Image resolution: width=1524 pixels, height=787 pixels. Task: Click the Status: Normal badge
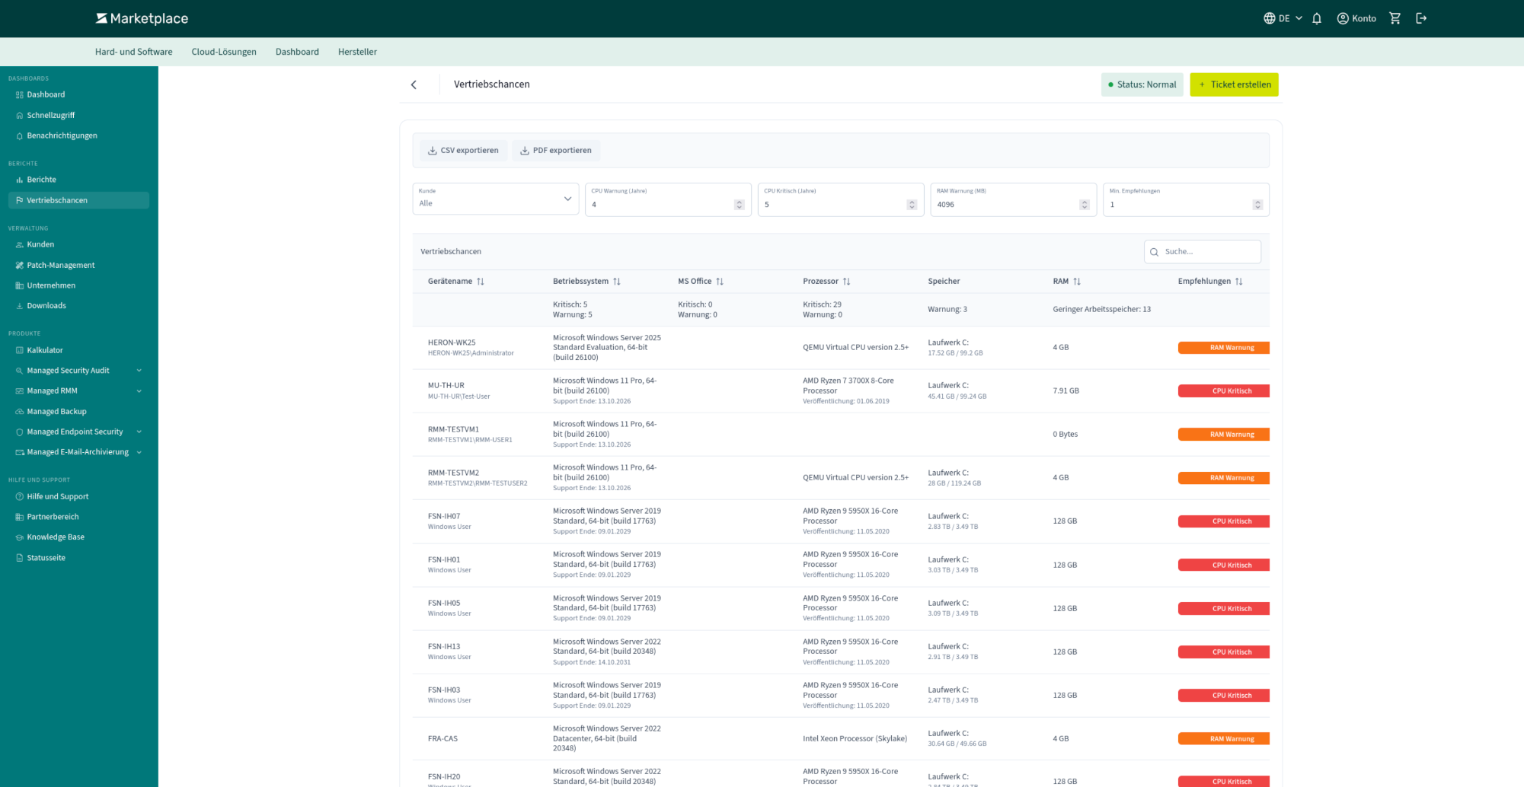click(x=1142, y=84)
